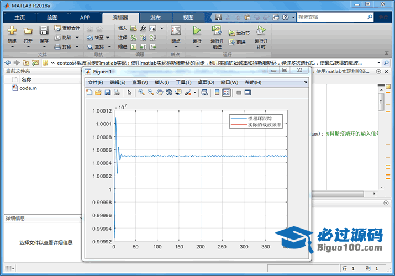Click the Find Files (查找文件) icon
This screenshot has height=276, width=395.
(x=57, y=28)
